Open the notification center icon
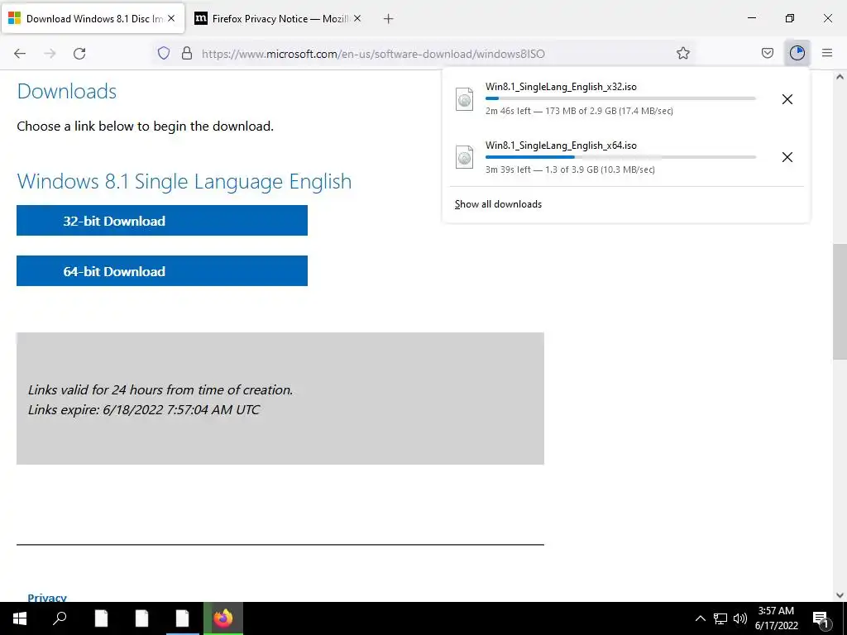Image resolution: width=847 pixels, height=635 pixels. click(821, 618)
